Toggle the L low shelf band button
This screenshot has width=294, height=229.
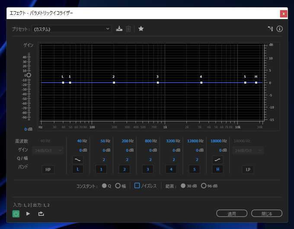[x=78, y=169]
